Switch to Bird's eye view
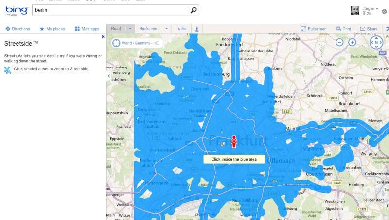This screenshot has width=389, height=220. [x=148, y=29]
